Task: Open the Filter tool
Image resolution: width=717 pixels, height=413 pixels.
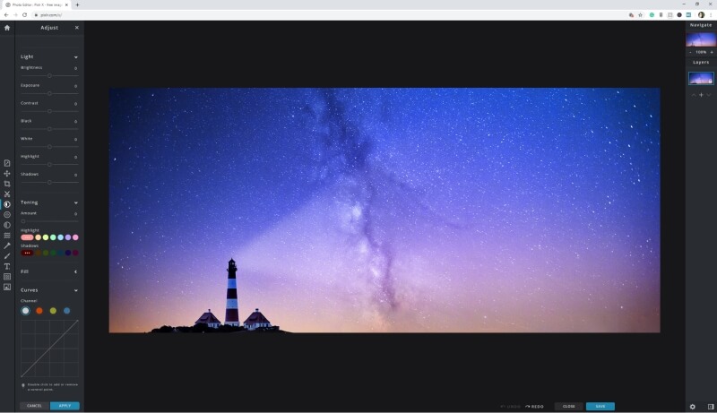Action: pos(7,215)
